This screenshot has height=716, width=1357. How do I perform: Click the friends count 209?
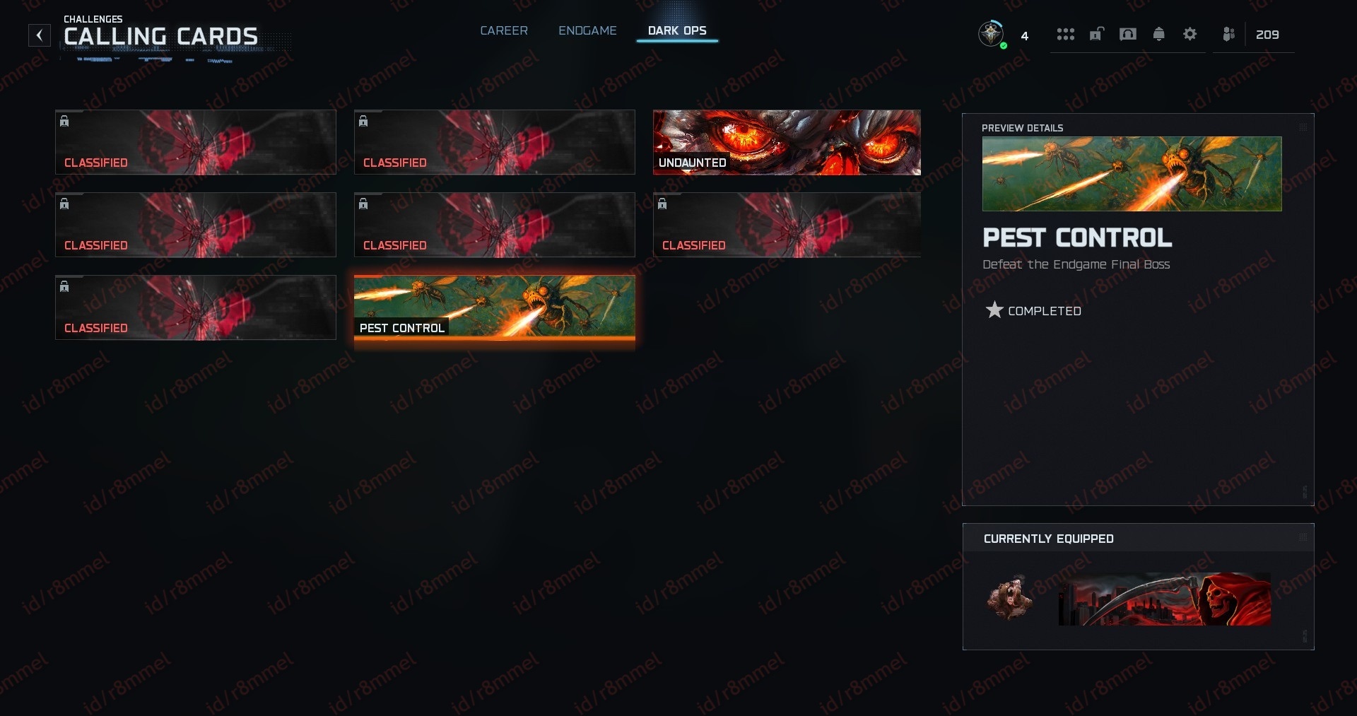1267,35
